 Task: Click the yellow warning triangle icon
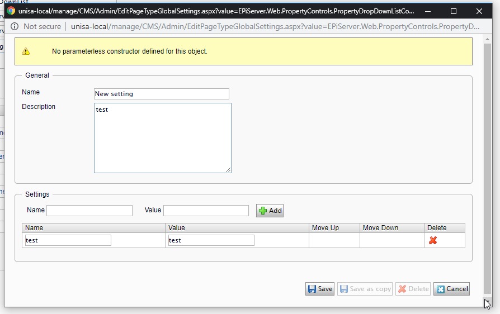point(26,51)
